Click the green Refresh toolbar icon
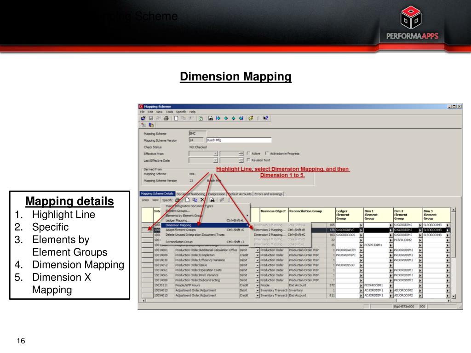The image size is (471, 353). point(201,118)
